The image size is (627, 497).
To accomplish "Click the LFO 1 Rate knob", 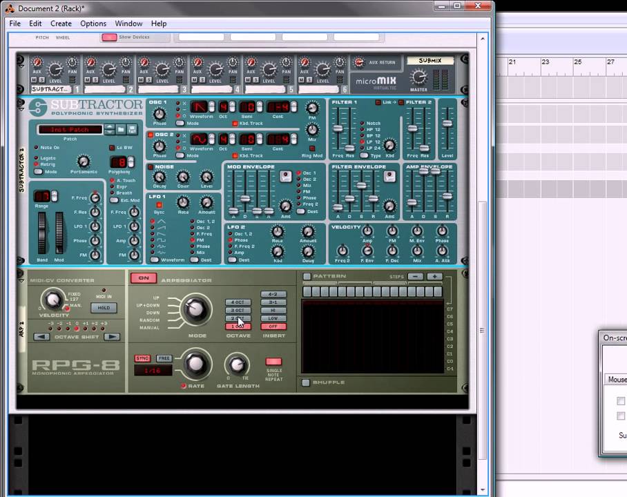I will point(183,202).
